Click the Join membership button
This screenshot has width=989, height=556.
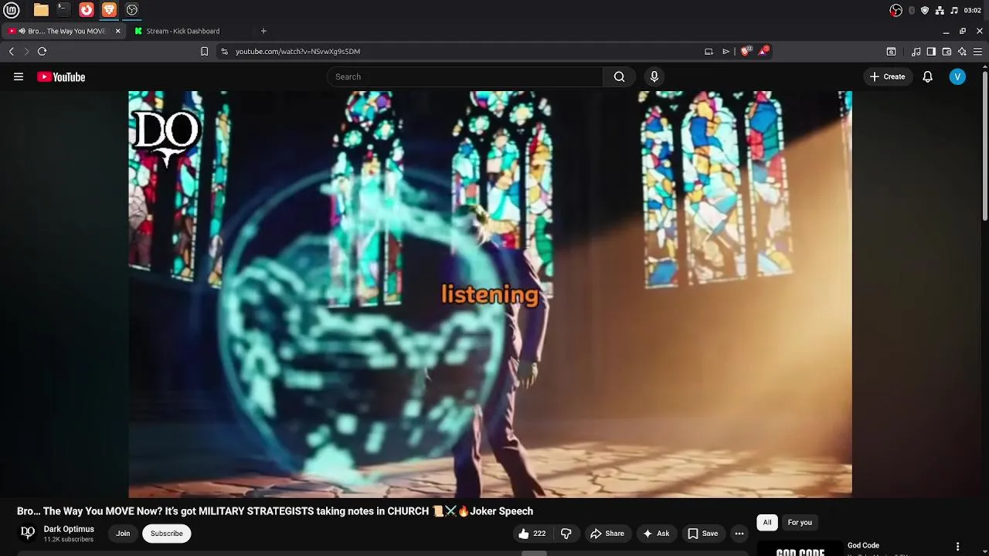click(x=123, y=533)
